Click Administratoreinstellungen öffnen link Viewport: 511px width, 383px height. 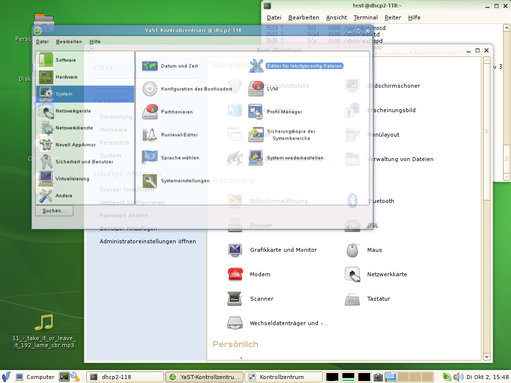[148, 241]
